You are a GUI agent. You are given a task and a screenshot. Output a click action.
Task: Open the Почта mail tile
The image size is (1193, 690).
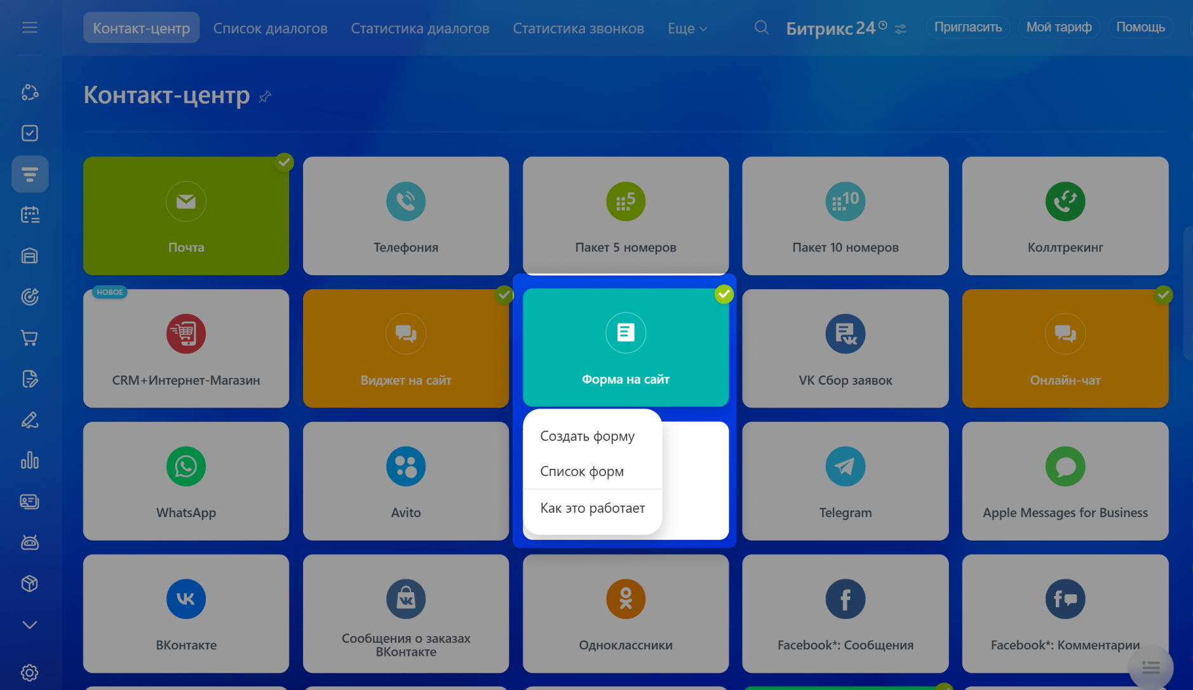(x=186, y=216)
